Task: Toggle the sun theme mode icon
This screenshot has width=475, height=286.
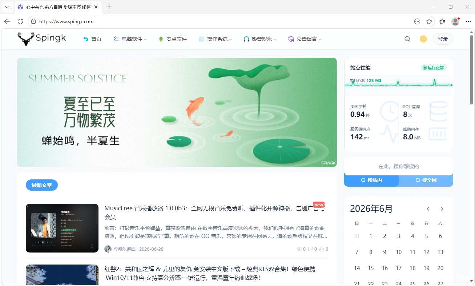Action: pyautogui.click(x=423, y=39)
